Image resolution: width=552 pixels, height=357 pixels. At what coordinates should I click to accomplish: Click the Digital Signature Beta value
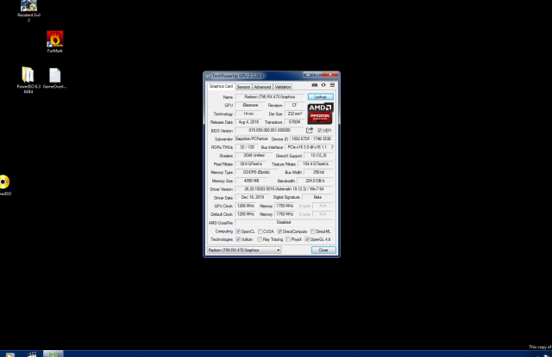[317, 197]
